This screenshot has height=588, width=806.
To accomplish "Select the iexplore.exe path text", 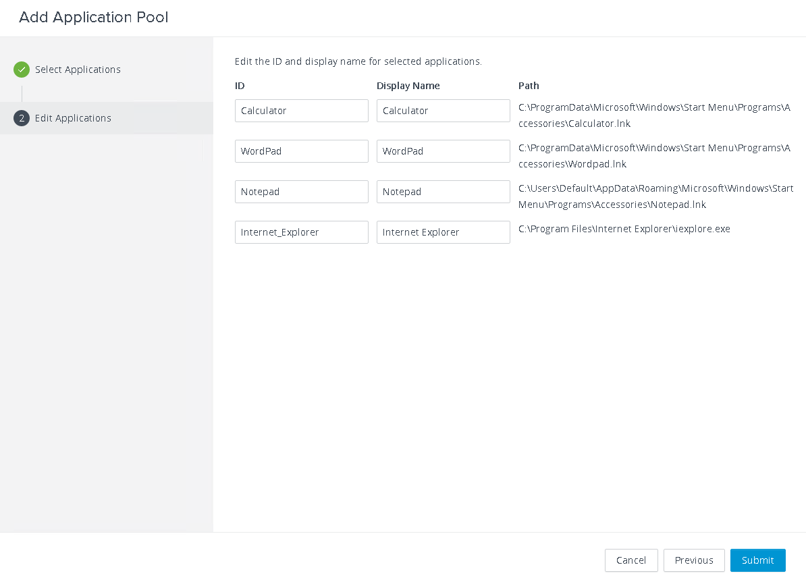I will coord(624,229).
